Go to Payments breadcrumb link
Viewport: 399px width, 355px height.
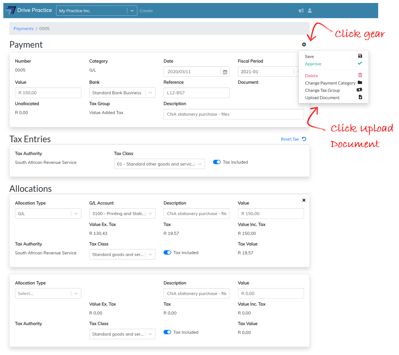(x=23, y=29)
